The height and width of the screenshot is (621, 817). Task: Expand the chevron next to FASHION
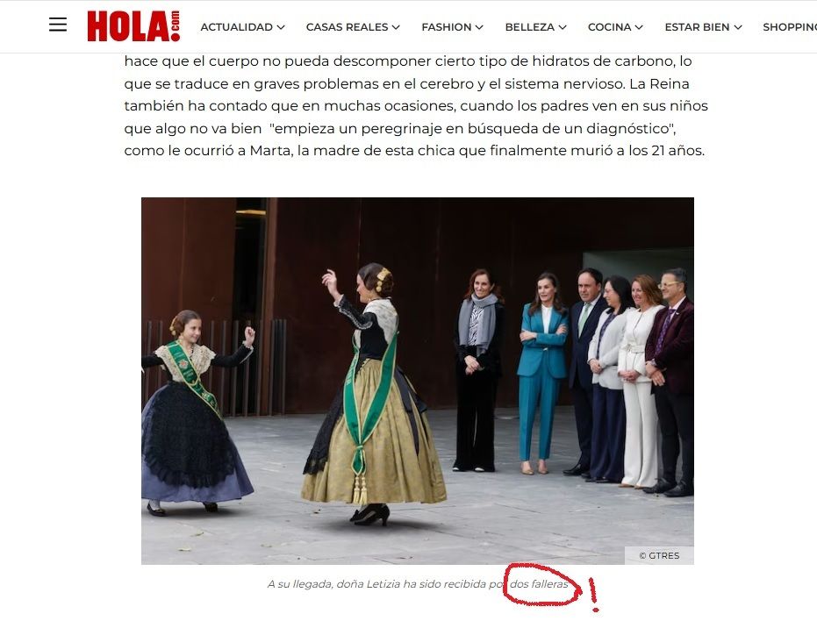[x=479, y=27]
